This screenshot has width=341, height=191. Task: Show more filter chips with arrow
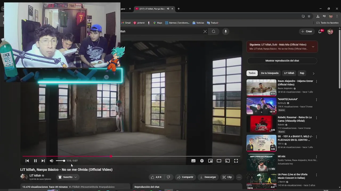tap(314, 73)
